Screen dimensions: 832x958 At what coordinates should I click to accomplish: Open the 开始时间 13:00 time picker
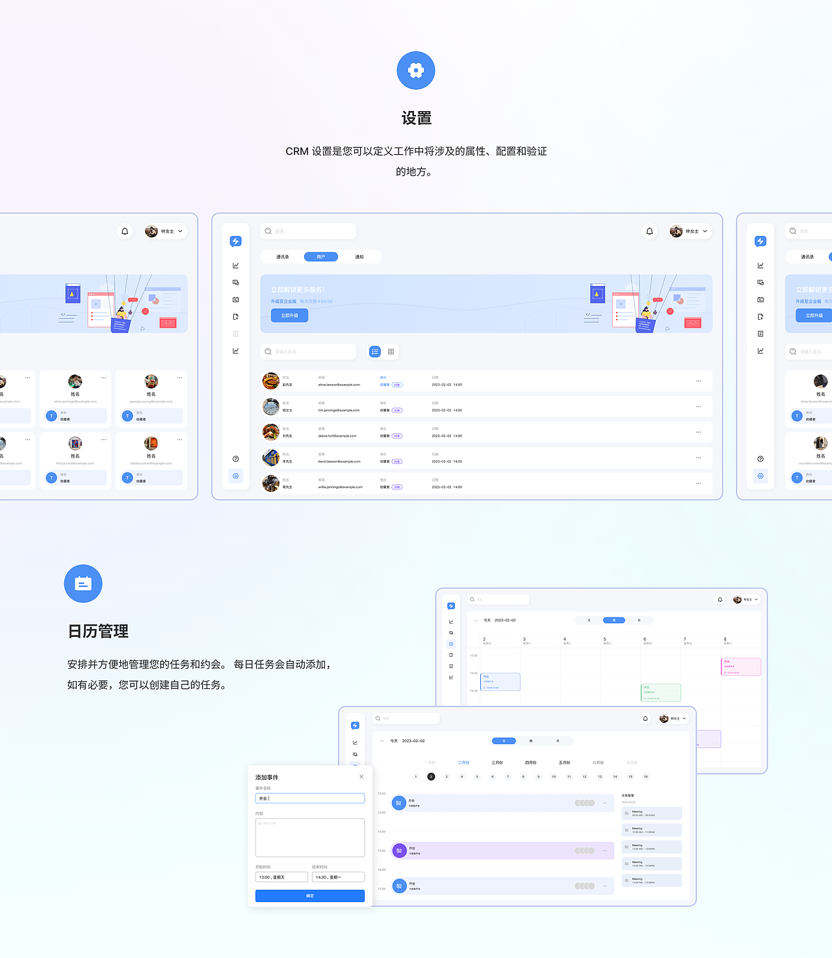pos(281,877)
